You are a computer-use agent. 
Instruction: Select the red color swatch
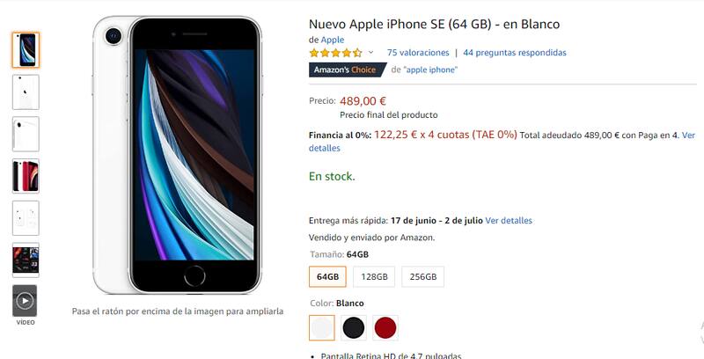tap(385, 328)
